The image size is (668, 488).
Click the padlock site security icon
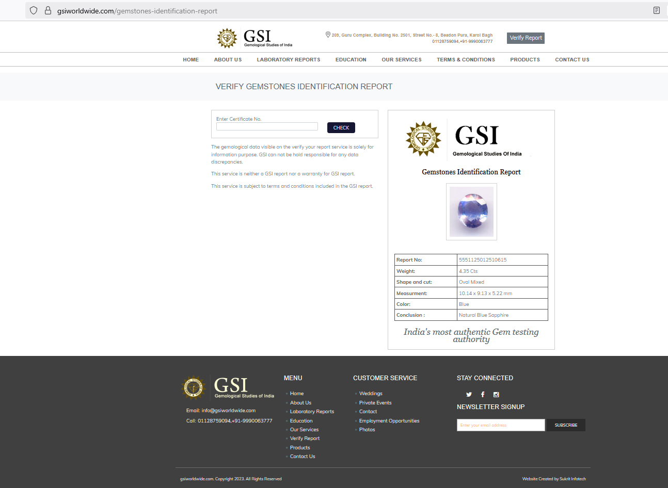[48, 10]
